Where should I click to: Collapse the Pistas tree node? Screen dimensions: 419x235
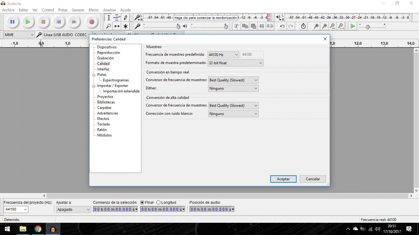point(94,75)
